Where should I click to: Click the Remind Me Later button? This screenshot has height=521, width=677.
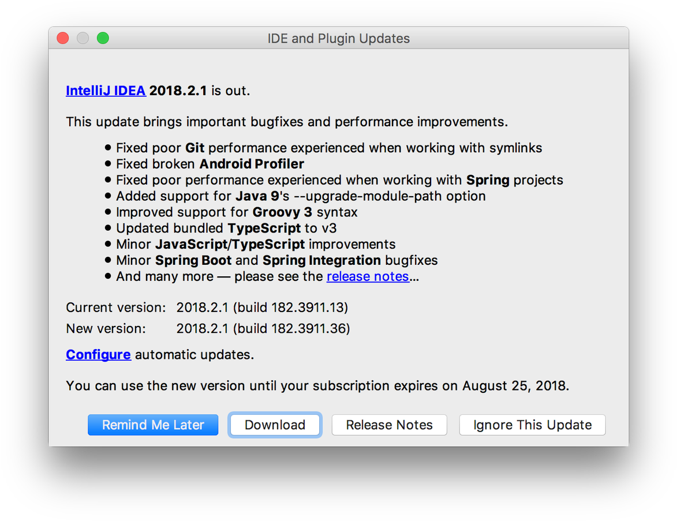153,425
